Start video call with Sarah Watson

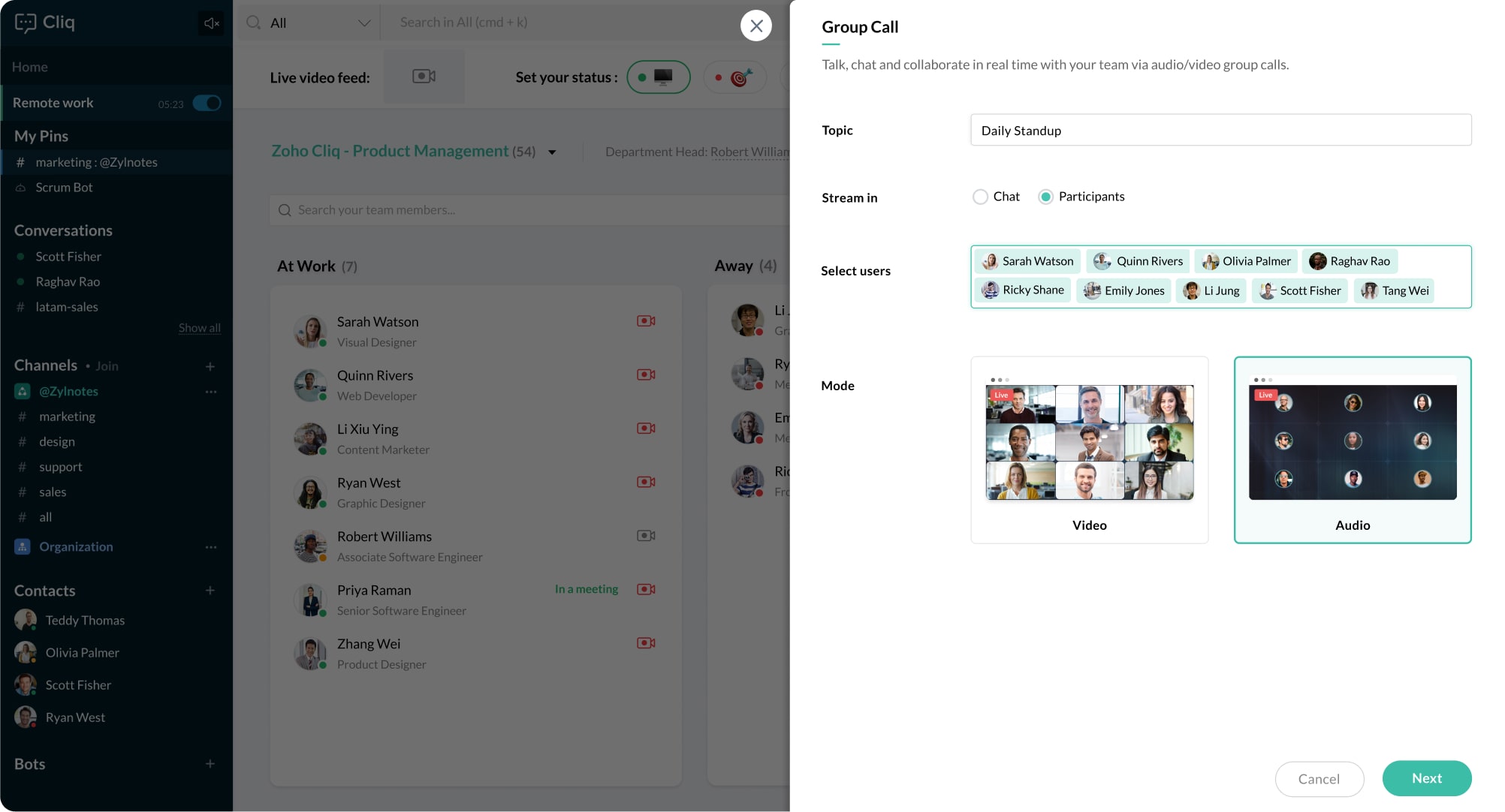(646, 321)
